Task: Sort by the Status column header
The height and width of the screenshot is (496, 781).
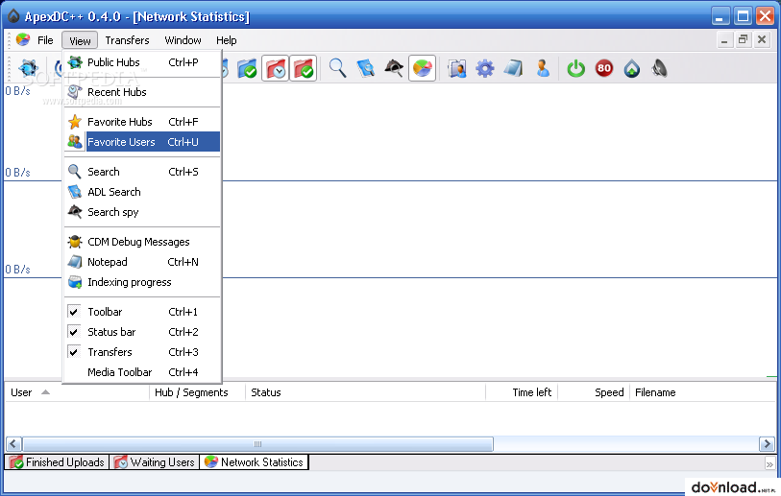Action: (x=365, y=392)
